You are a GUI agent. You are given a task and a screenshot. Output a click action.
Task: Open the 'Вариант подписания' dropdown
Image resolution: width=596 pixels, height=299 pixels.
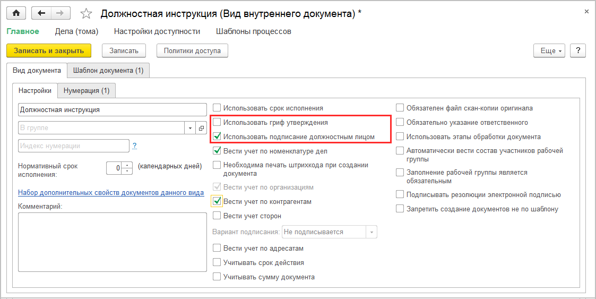(x=372, y=232)
